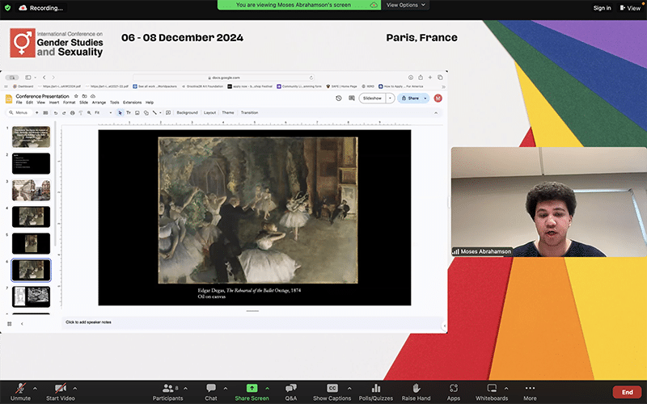Click the Redo icon in Slides toolbar
The width and height of the screenshot is (647, 404).
pos(64,112)
